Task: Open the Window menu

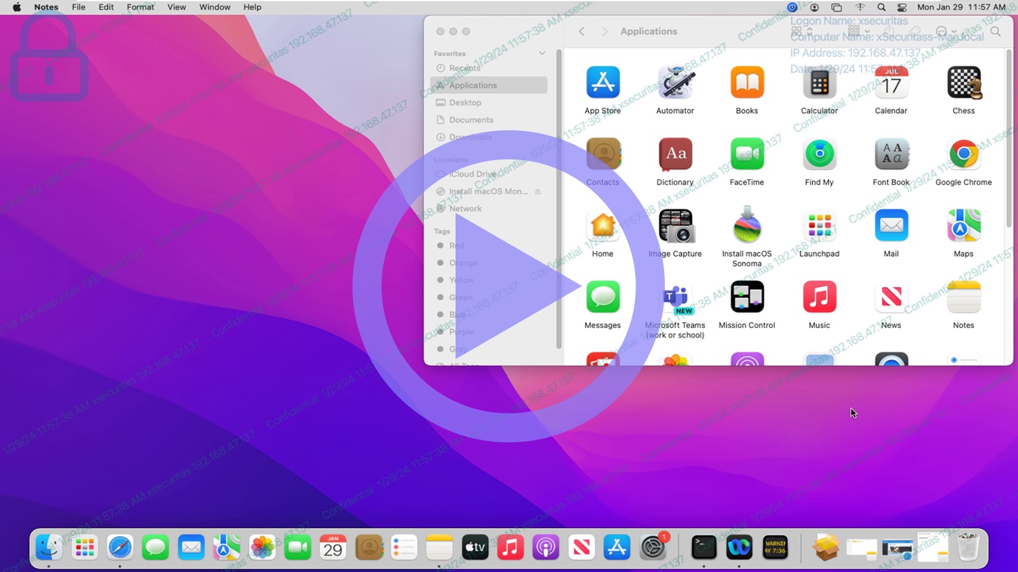Action: 214,7
